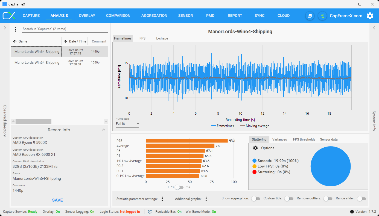Click the screenshot gallery icon in header
This screenshot has height=216, width=379.
pyautogui.click(x=310, y=16)
